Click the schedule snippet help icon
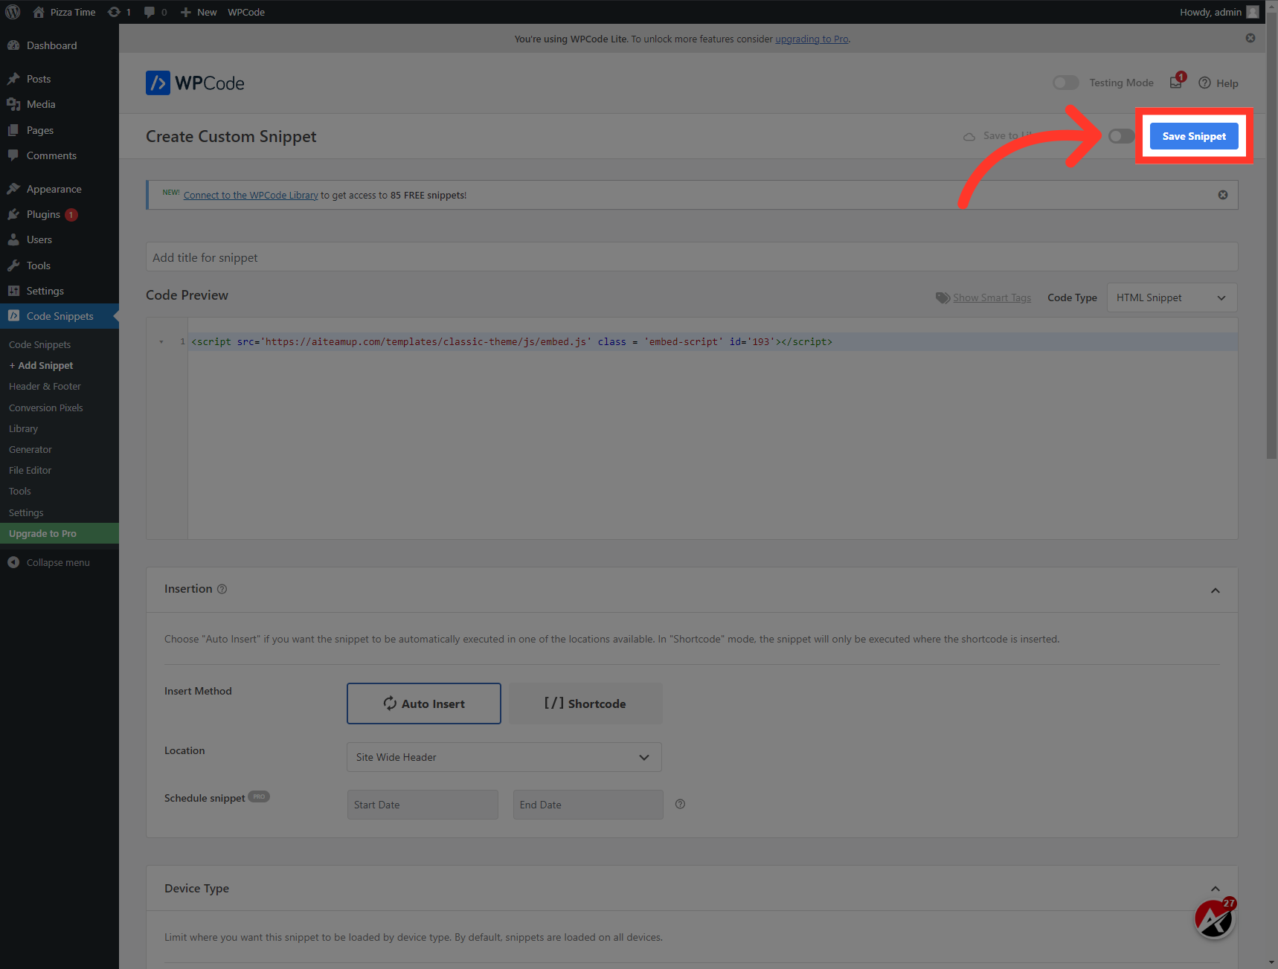 [680, 804]
